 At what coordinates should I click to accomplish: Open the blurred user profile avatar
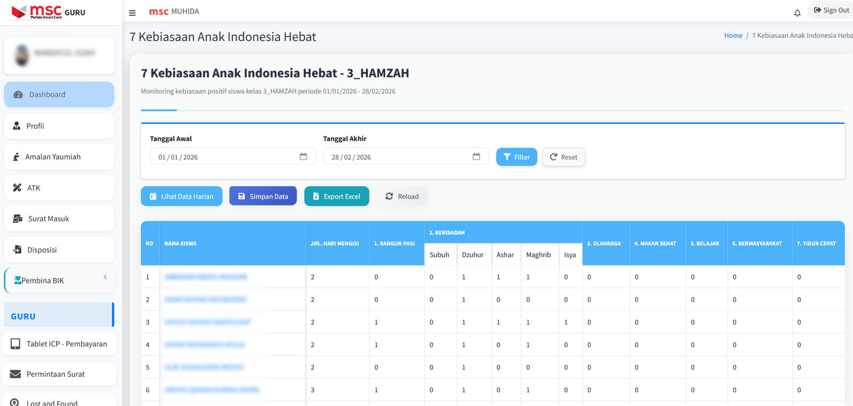(22, 55)
